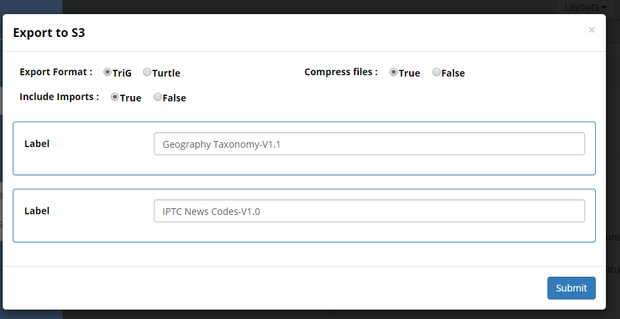The width and height of the screenshot is (620, 319).
Task: Set Compress files to False
Action: [437, 72]
